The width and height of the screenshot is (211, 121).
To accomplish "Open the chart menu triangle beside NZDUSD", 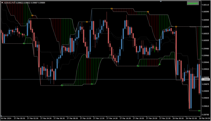I will coord(2,3).
